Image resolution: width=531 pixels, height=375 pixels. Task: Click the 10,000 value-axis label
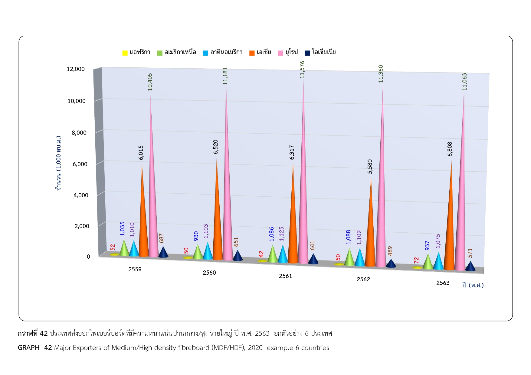pos(77,101)
